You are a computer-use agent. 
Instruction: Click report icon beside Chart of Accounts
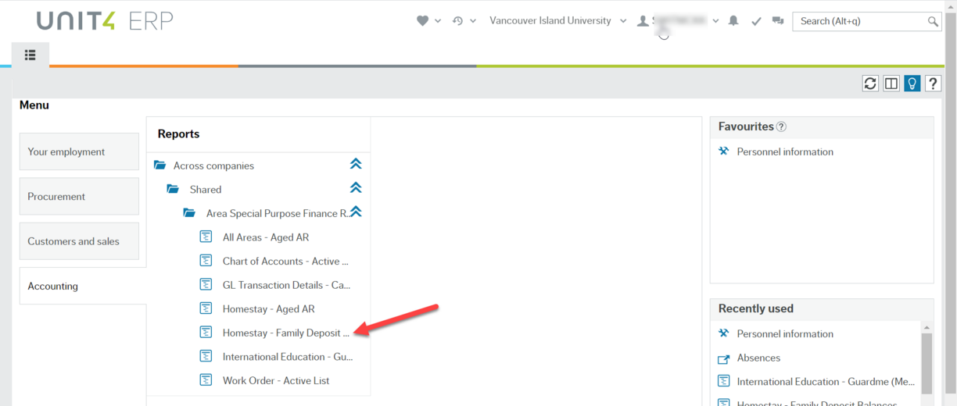pyautogui.click(x=206, y=260)
